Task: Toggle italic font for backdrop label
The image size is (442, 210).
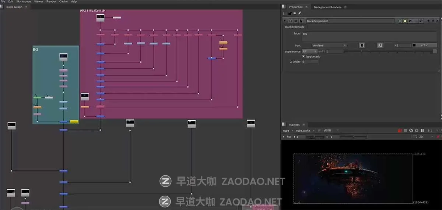Action: pyautogui.click(x=380, y=45)
